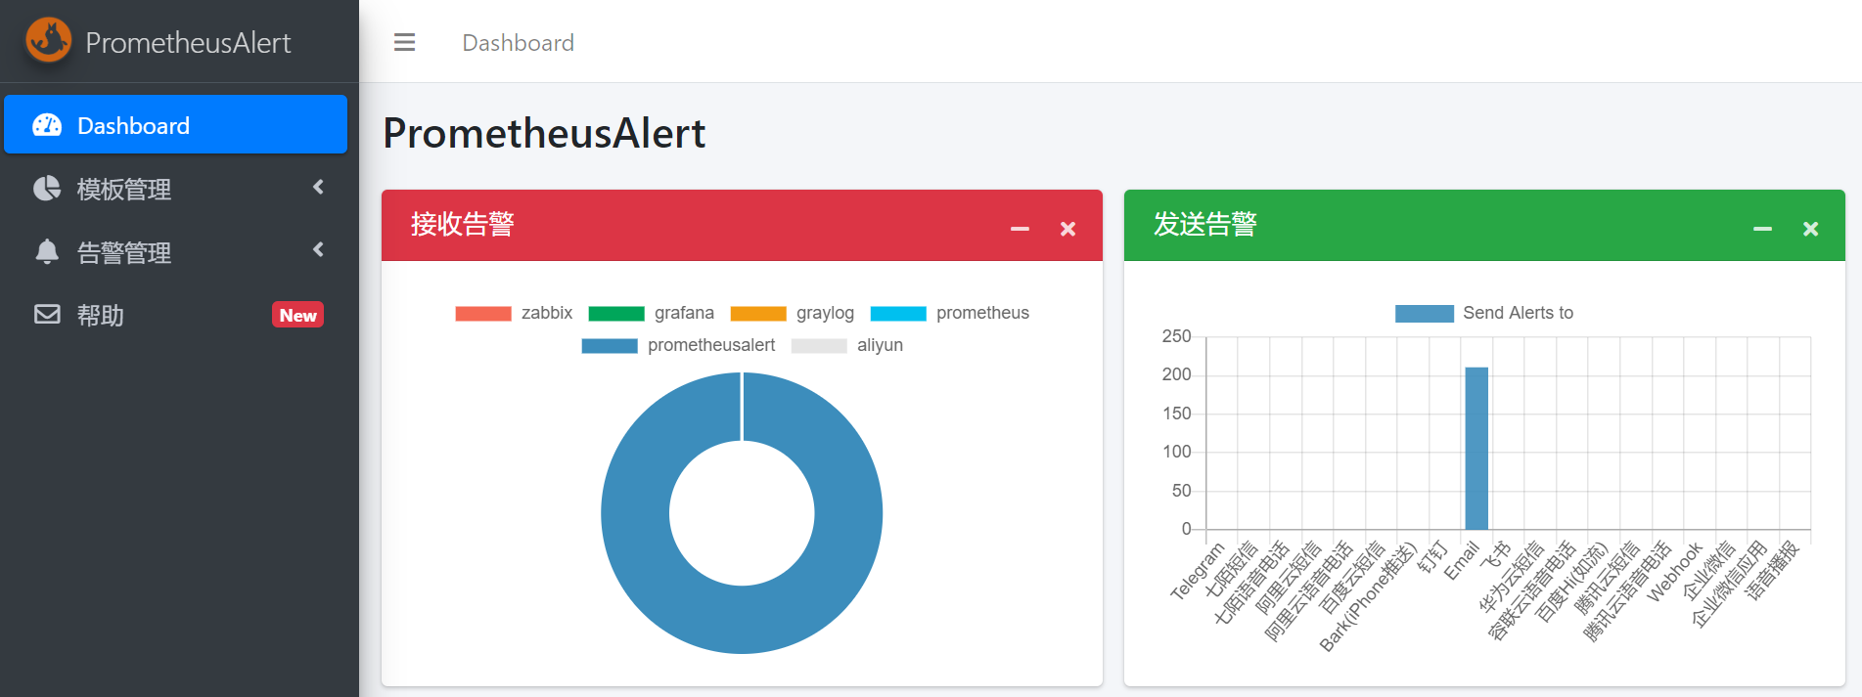Remove the 发送告警 card with X icon
The image size is (1862, 697).
[1810, 229]
